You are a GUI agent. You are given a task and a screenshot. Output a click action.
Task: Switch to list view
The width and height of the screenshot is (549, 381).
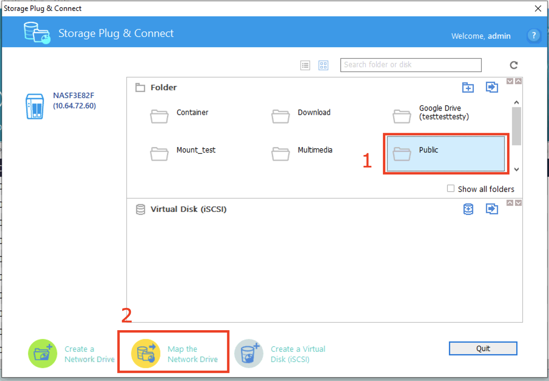point(305,65)
